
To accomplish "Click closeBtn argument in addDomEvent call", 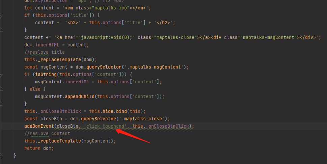I will (67, 126).
